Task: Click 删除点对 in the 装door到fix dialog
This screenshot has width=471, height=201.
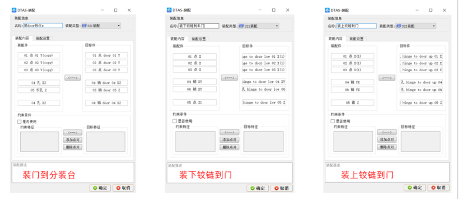Action: pos(72,147)
